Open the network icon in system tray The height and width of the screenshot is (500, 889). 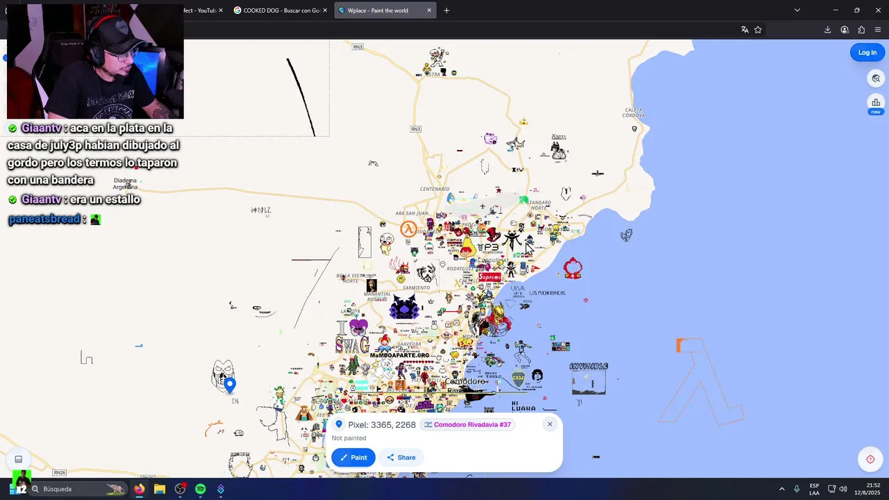tap(832, 489)
